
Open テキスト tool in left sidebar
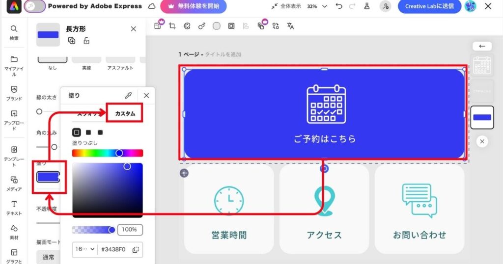pyautogui.click(x=14, y=208)
